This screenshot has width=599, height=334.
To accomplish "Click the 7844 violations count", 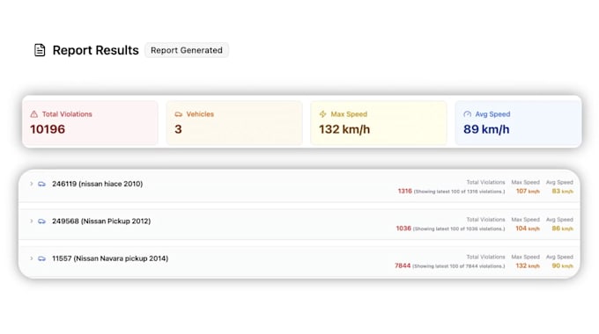I will [403, 265].
